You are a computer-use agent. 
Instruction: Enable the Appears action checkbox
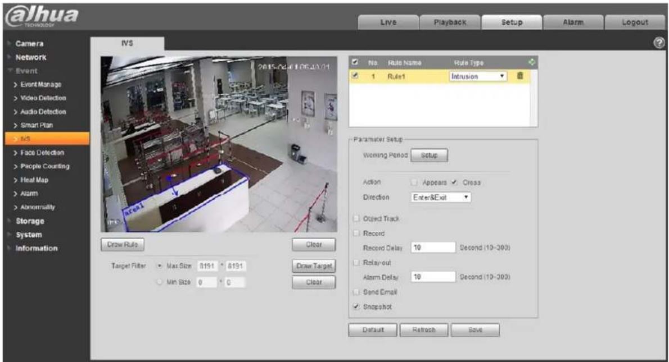pyautogui.click(x=414, y=182)
